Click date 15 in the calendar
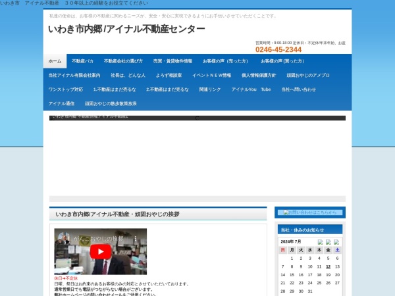 click(292, 275)
